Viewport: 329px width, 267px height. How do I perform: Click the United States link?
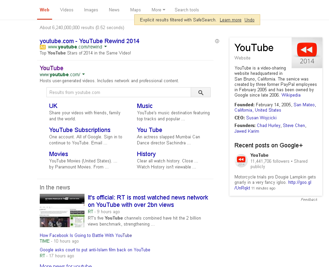pyautogui.click(x=268, y=110)
